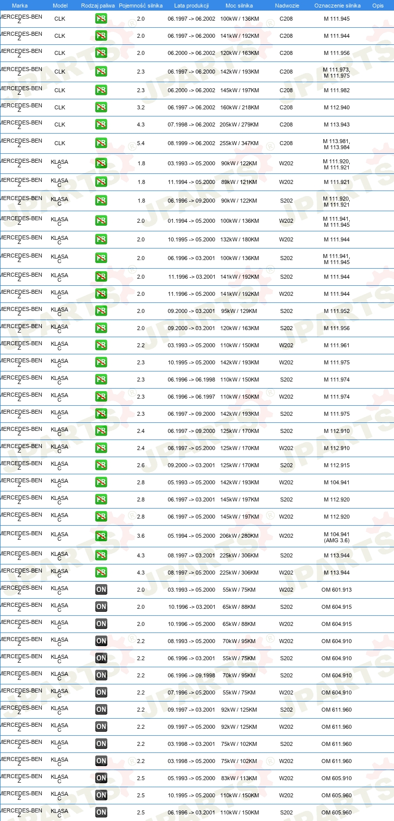The image size is (394, 821).
Task: Select the 205kW / 279KM power cell
Action: pos(239,124)
